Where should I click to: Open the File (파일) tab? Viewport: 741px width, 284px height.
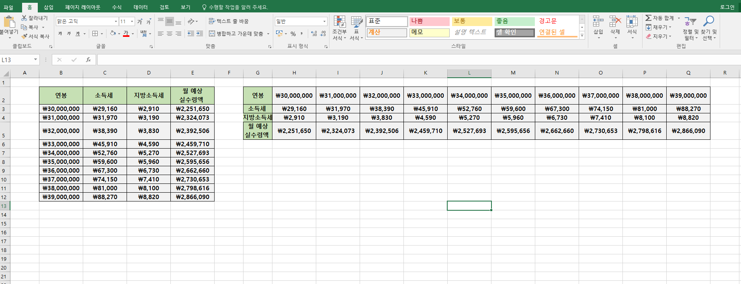pos(8,7)
